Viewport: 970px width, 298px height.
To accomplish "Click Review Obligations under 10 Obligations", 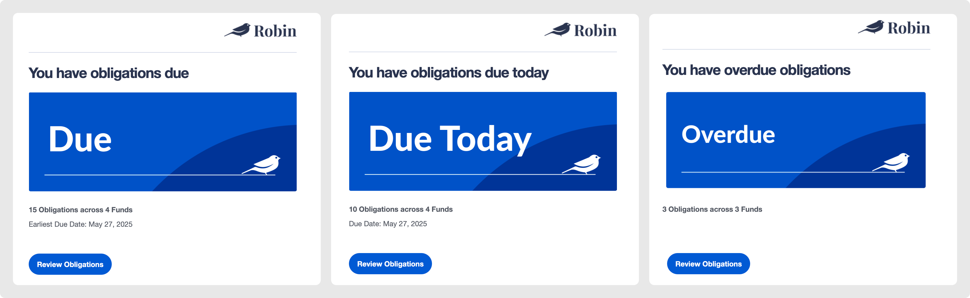I will click(391, 264).
